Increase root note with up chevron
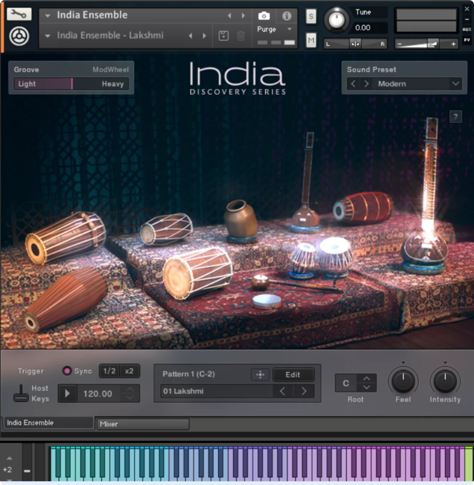The image size is (474, 485). click(367, 378)
